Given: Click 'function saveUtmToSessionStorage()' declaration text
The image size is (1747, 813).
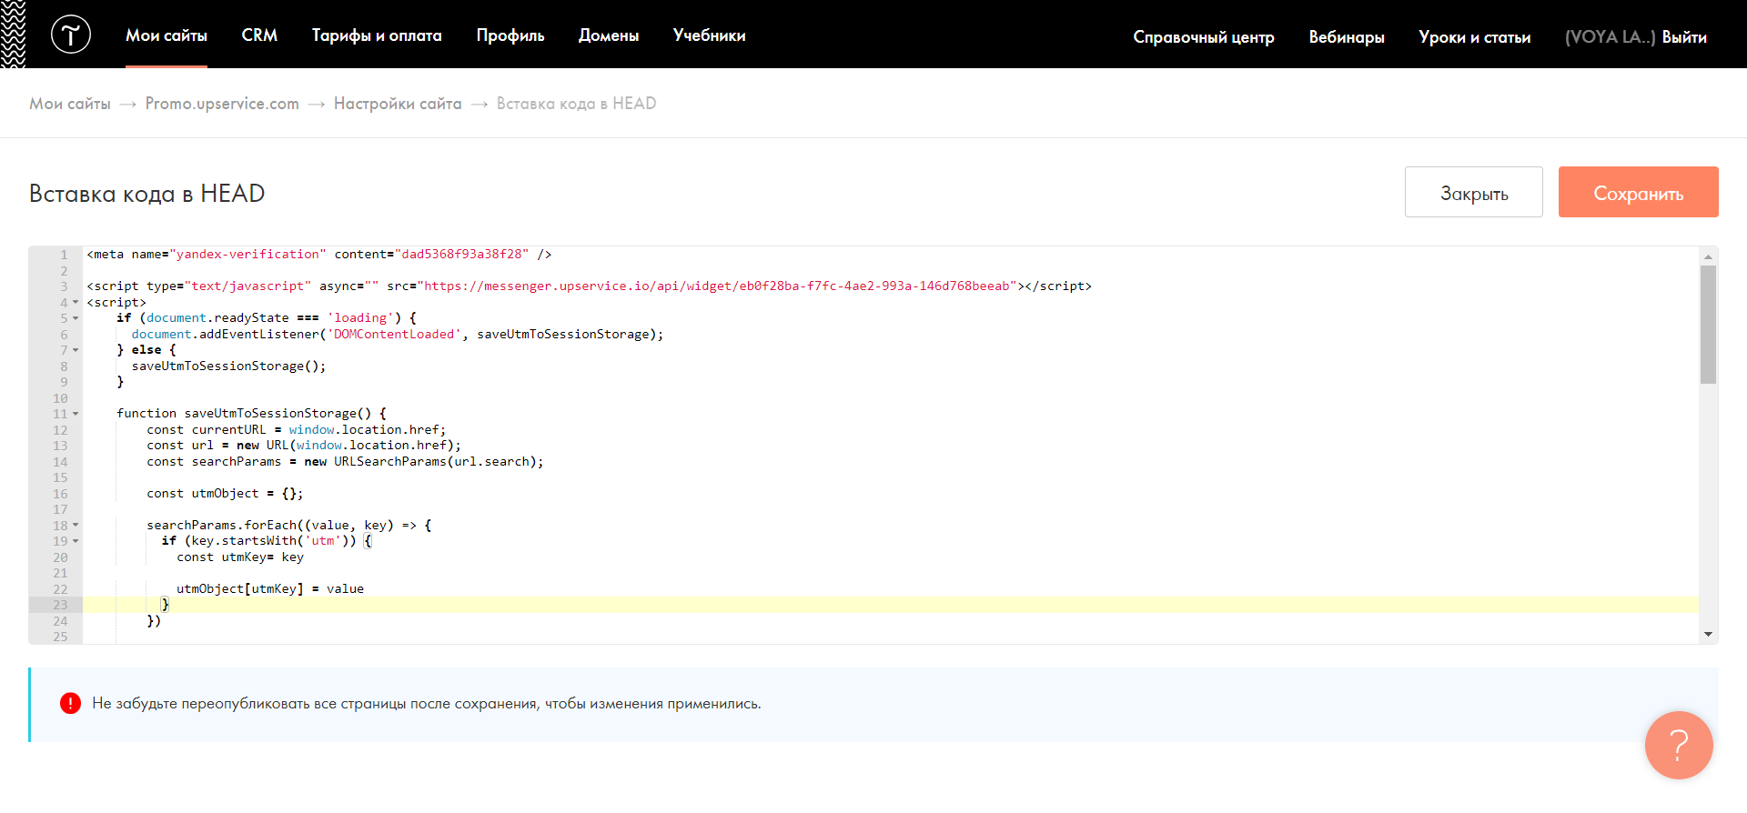Looking at the screenshot, I should 251,414.
